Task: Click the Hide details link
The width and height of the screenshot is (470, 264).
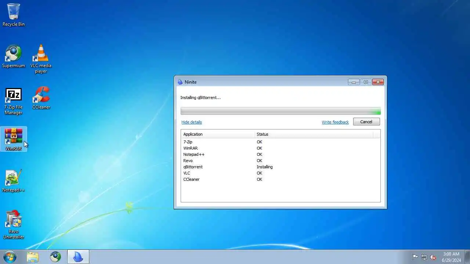Action: click(192, 122)
